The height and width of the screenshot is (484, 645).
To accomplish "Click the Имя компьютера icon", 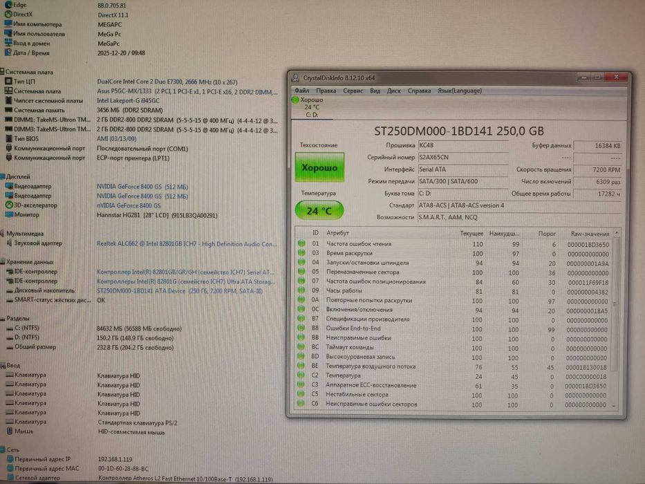I will click(x=8, y=24).
